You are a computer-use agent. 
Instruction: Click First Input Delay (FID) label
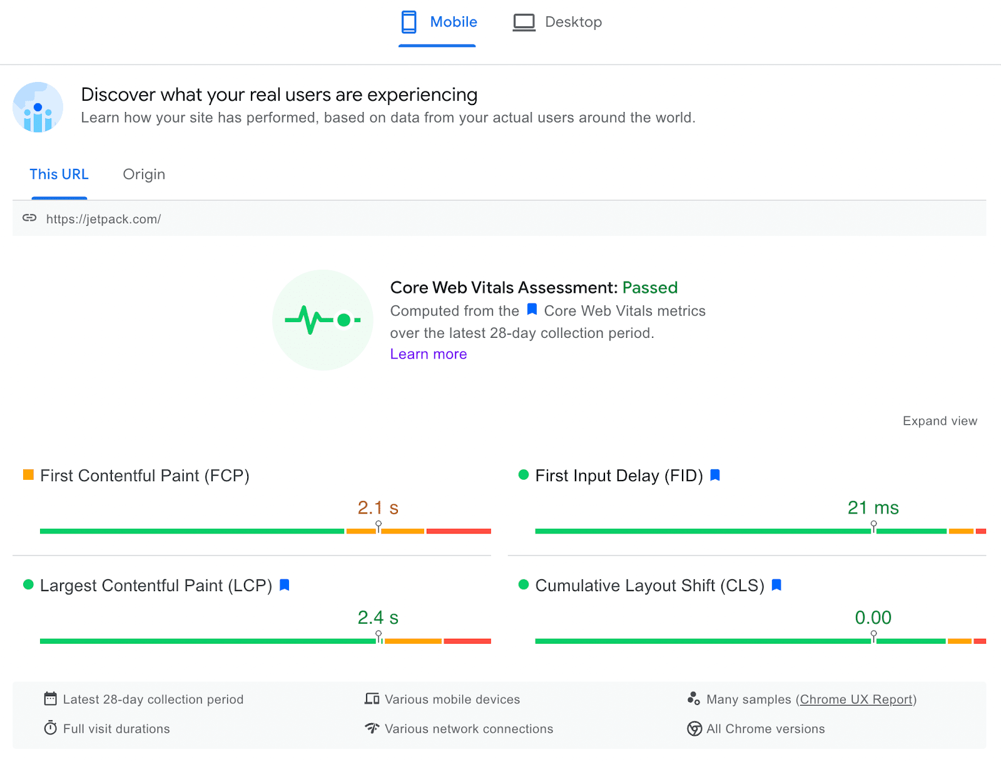(619, 476)
